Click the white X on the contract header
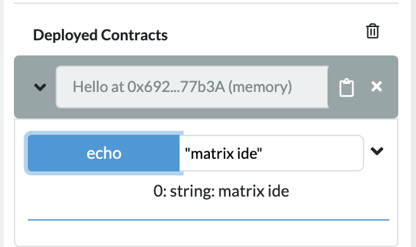This screenshot has height=247, width=416. pos(376,86)
